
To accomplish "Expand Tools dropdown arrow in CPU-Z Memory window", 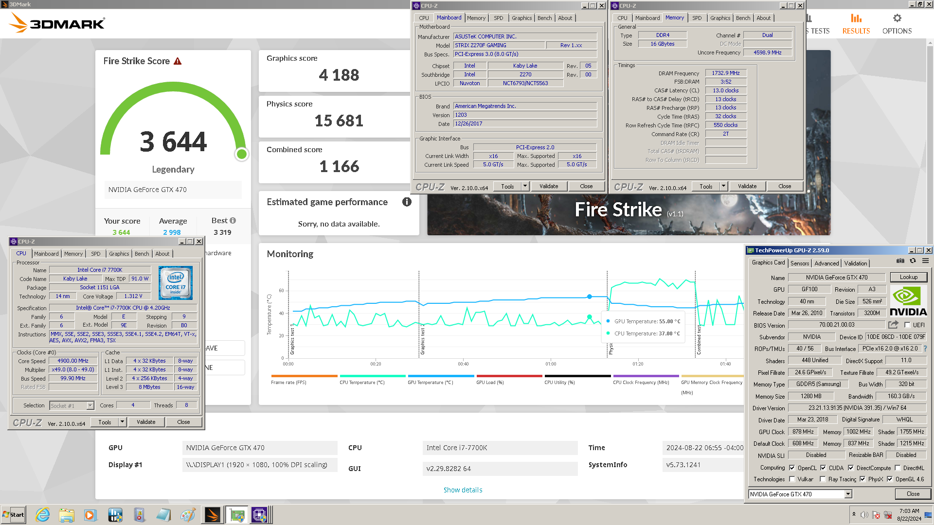I will click(723, 186).
